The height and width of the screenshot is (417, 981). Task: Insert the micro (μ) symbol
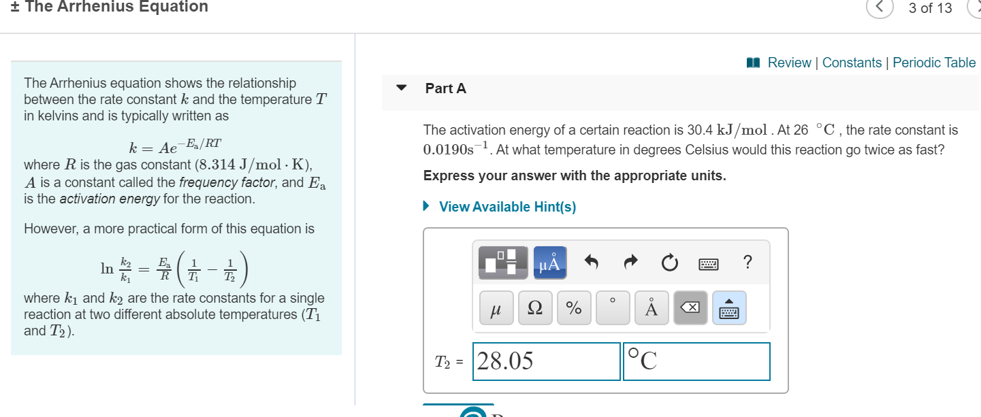tap(496, 307)
